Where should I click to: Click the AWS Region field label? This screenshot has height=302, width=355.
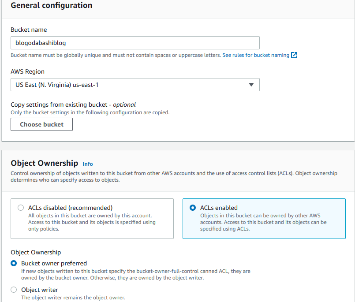[x=27, y=71]
